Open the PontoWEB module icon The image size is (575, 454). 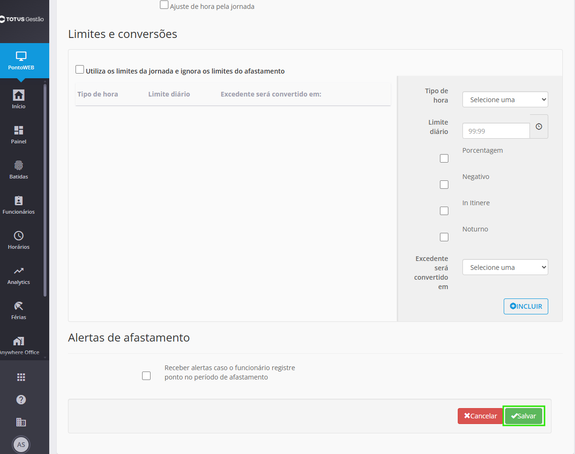click(x=21, y=57)
